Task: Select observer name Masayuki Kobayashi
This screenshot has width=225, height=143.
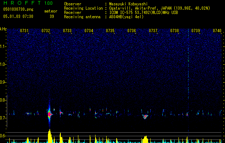Action: tap(128, 4)
